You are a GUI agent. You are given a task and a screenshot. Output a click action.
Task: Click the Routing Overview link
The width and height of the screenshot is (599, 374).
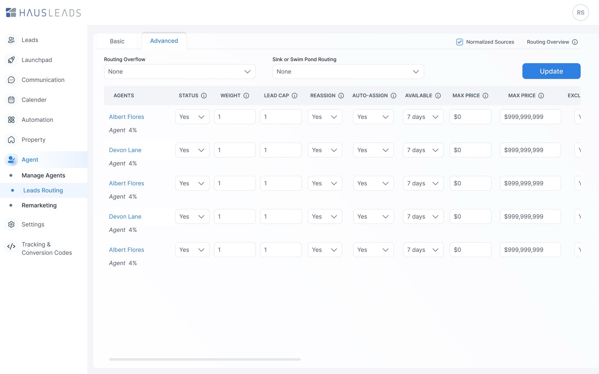548,42
